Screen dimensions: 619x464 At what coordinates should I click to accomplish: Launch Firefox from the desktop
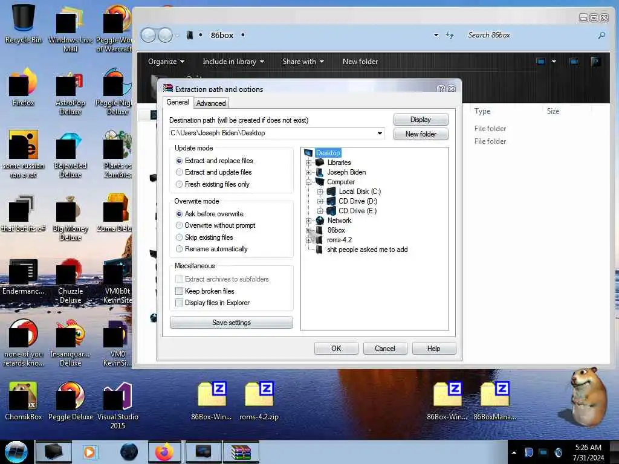pyautogui.click(x=24, y=87)
